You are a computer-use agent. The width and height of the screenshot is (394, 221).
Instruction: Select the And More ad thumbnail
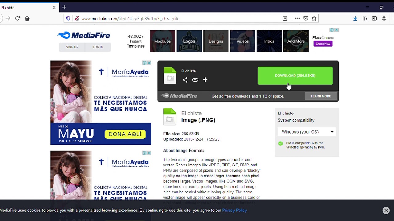pyautogui.click(x=296, y=41)
